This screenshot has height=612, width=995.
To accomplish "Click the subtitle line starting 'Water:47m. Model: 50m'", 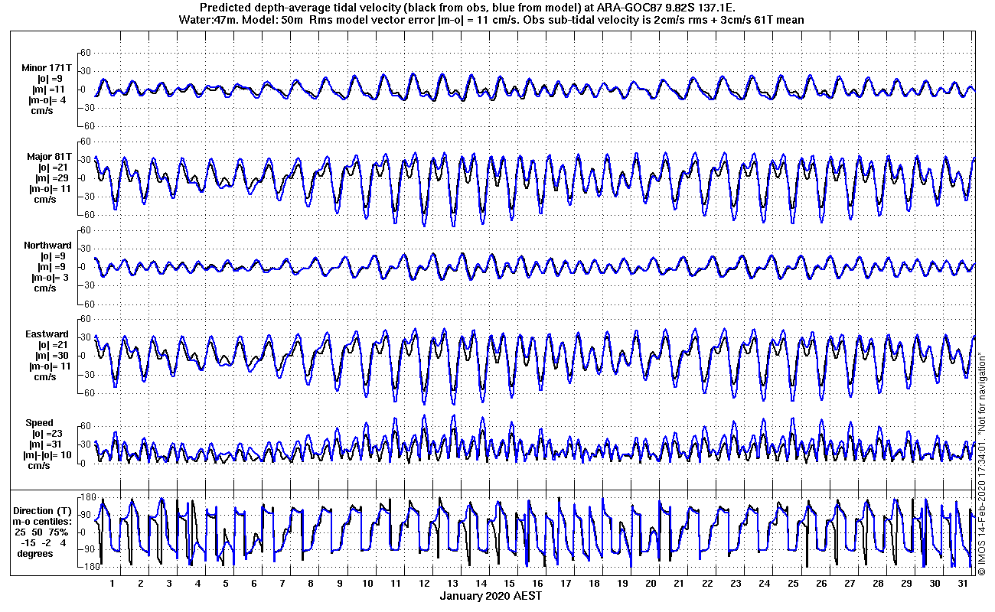I will click(x=491, y=20).
